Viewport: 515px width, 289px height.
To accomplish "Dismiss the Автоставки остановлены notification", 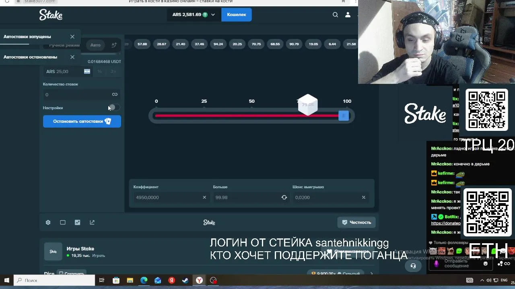I will [x=72, y=57].
